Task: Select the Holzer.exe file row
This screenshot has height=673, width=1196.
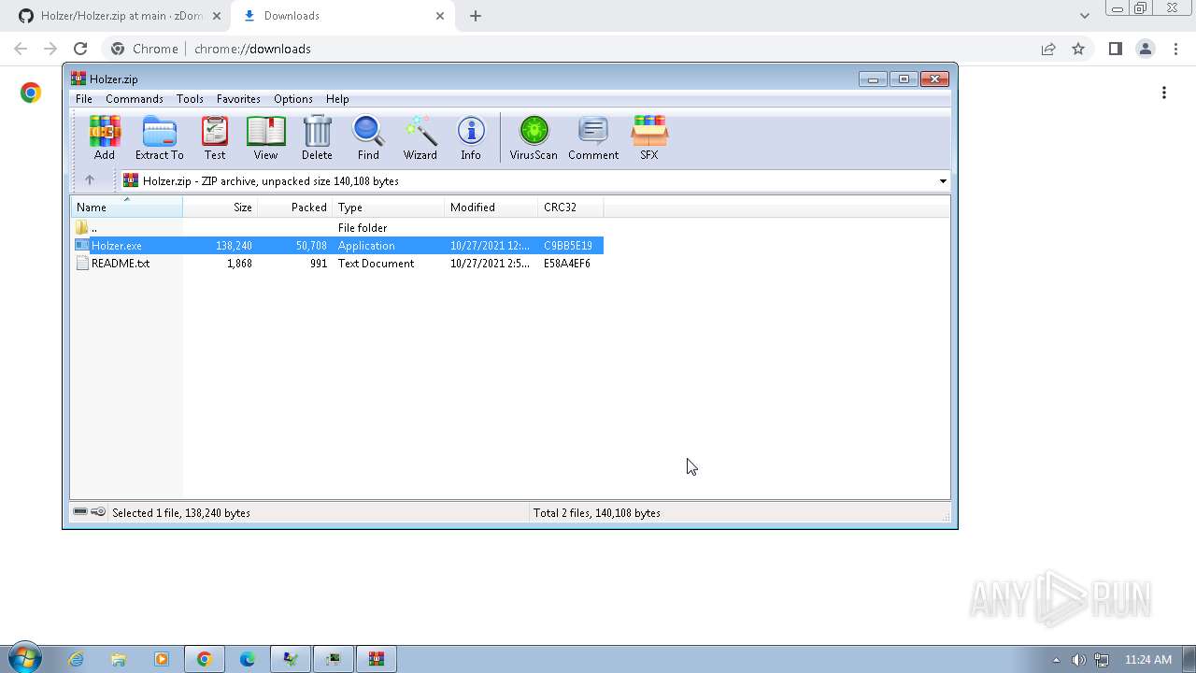Action: [x=337, y=246]
